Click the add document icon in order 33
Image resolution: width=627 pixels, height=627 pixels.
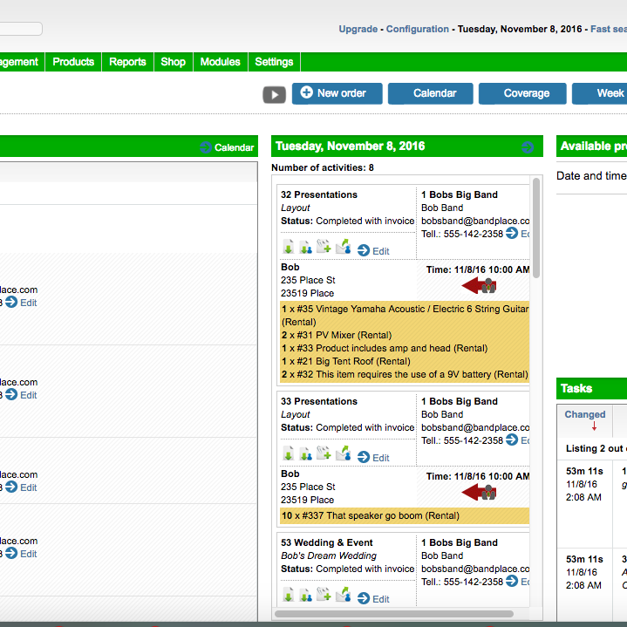324,454
